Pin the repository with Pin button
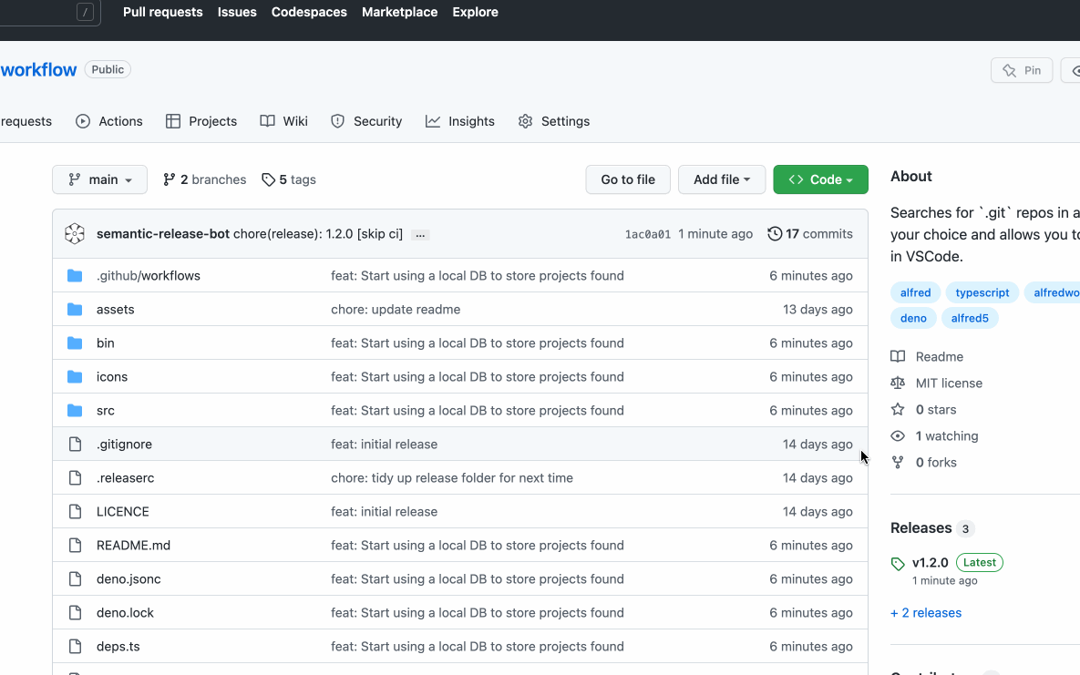The width and height of the screenshot is (1080, 675). [x=1022, y=70]
